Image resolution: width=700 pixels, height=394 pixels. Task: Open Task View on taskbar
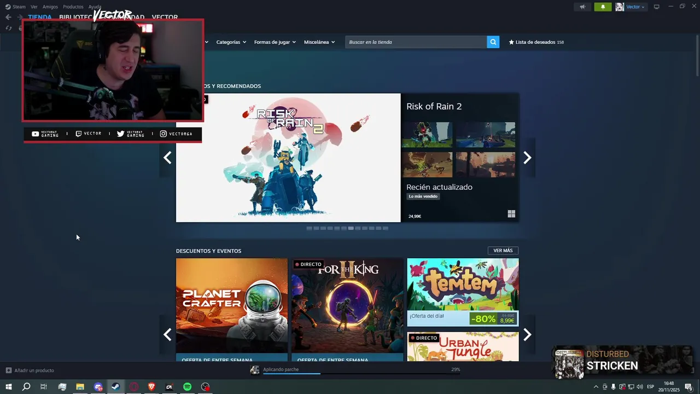tap(44, 387)
